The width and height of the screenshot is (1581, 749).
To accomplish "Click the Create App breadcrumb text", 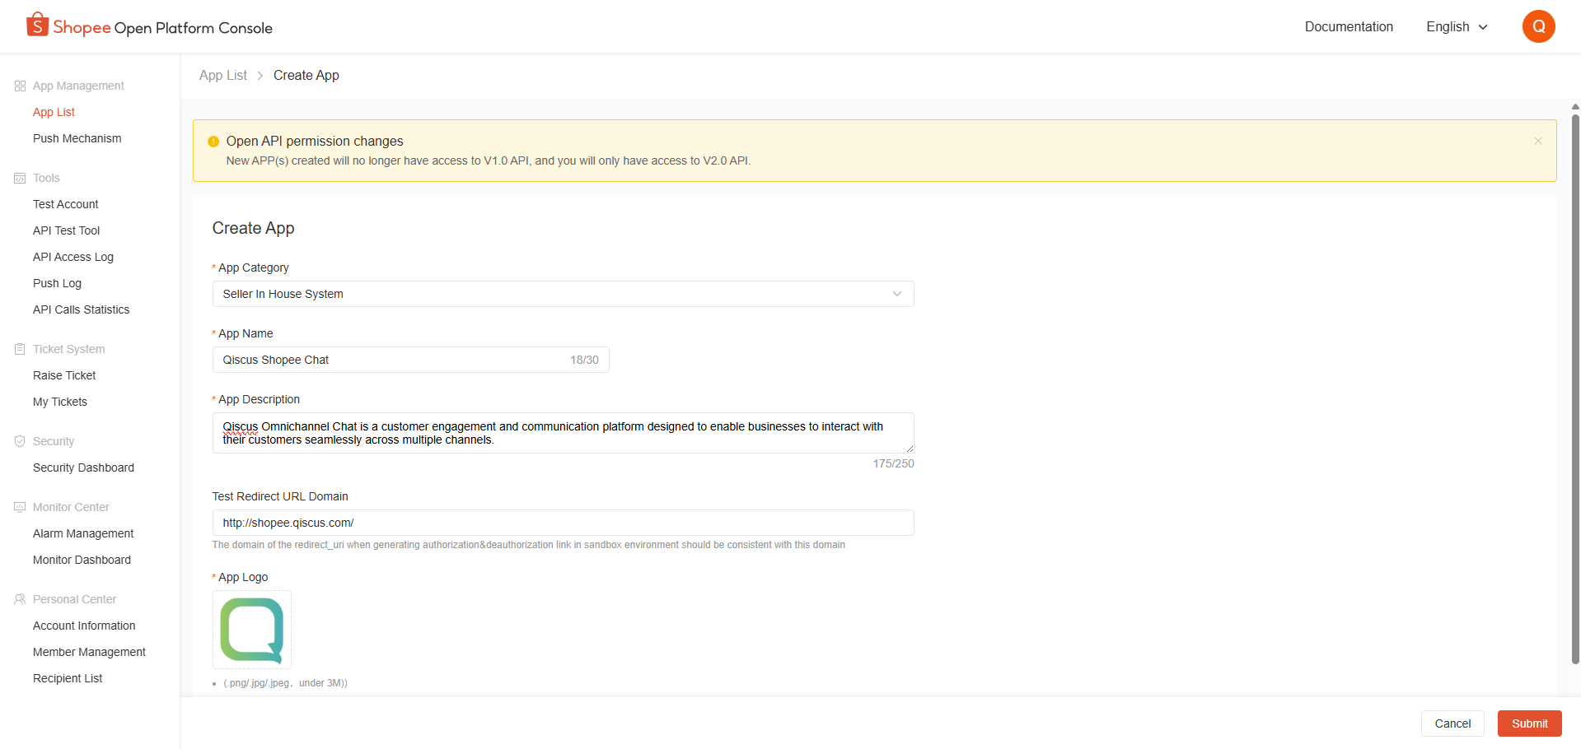I will [306, 75].
